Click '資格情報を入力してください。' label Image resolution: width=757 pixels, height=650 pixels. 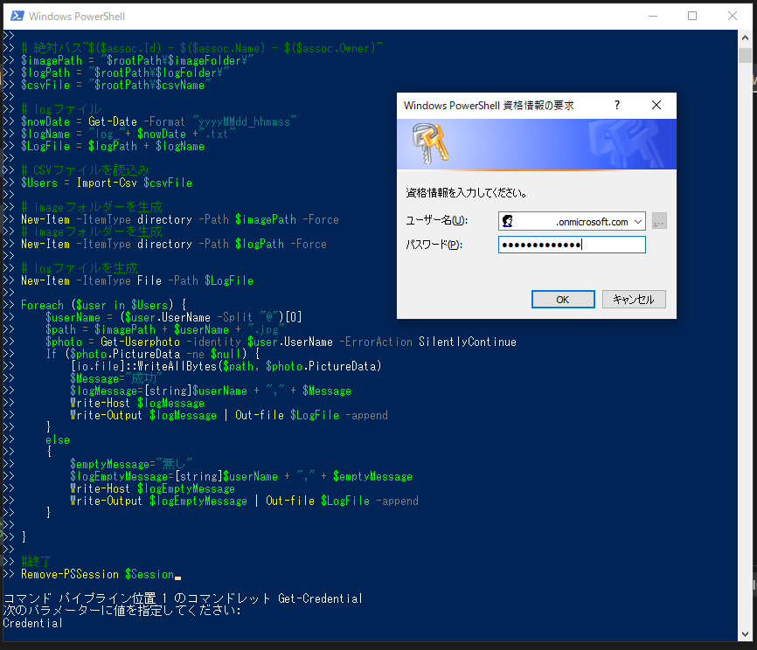pos(466,193)
